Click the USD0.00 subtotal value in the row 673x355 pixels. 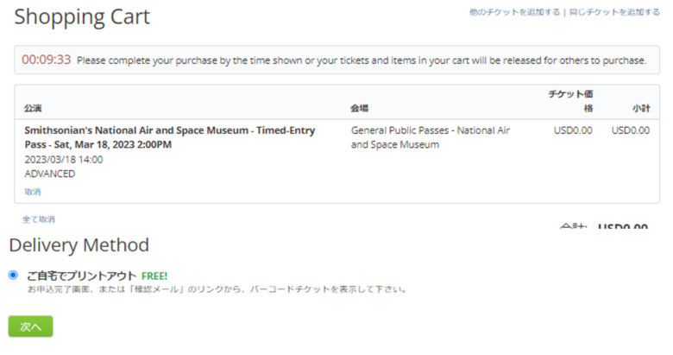tap(630, 130)
